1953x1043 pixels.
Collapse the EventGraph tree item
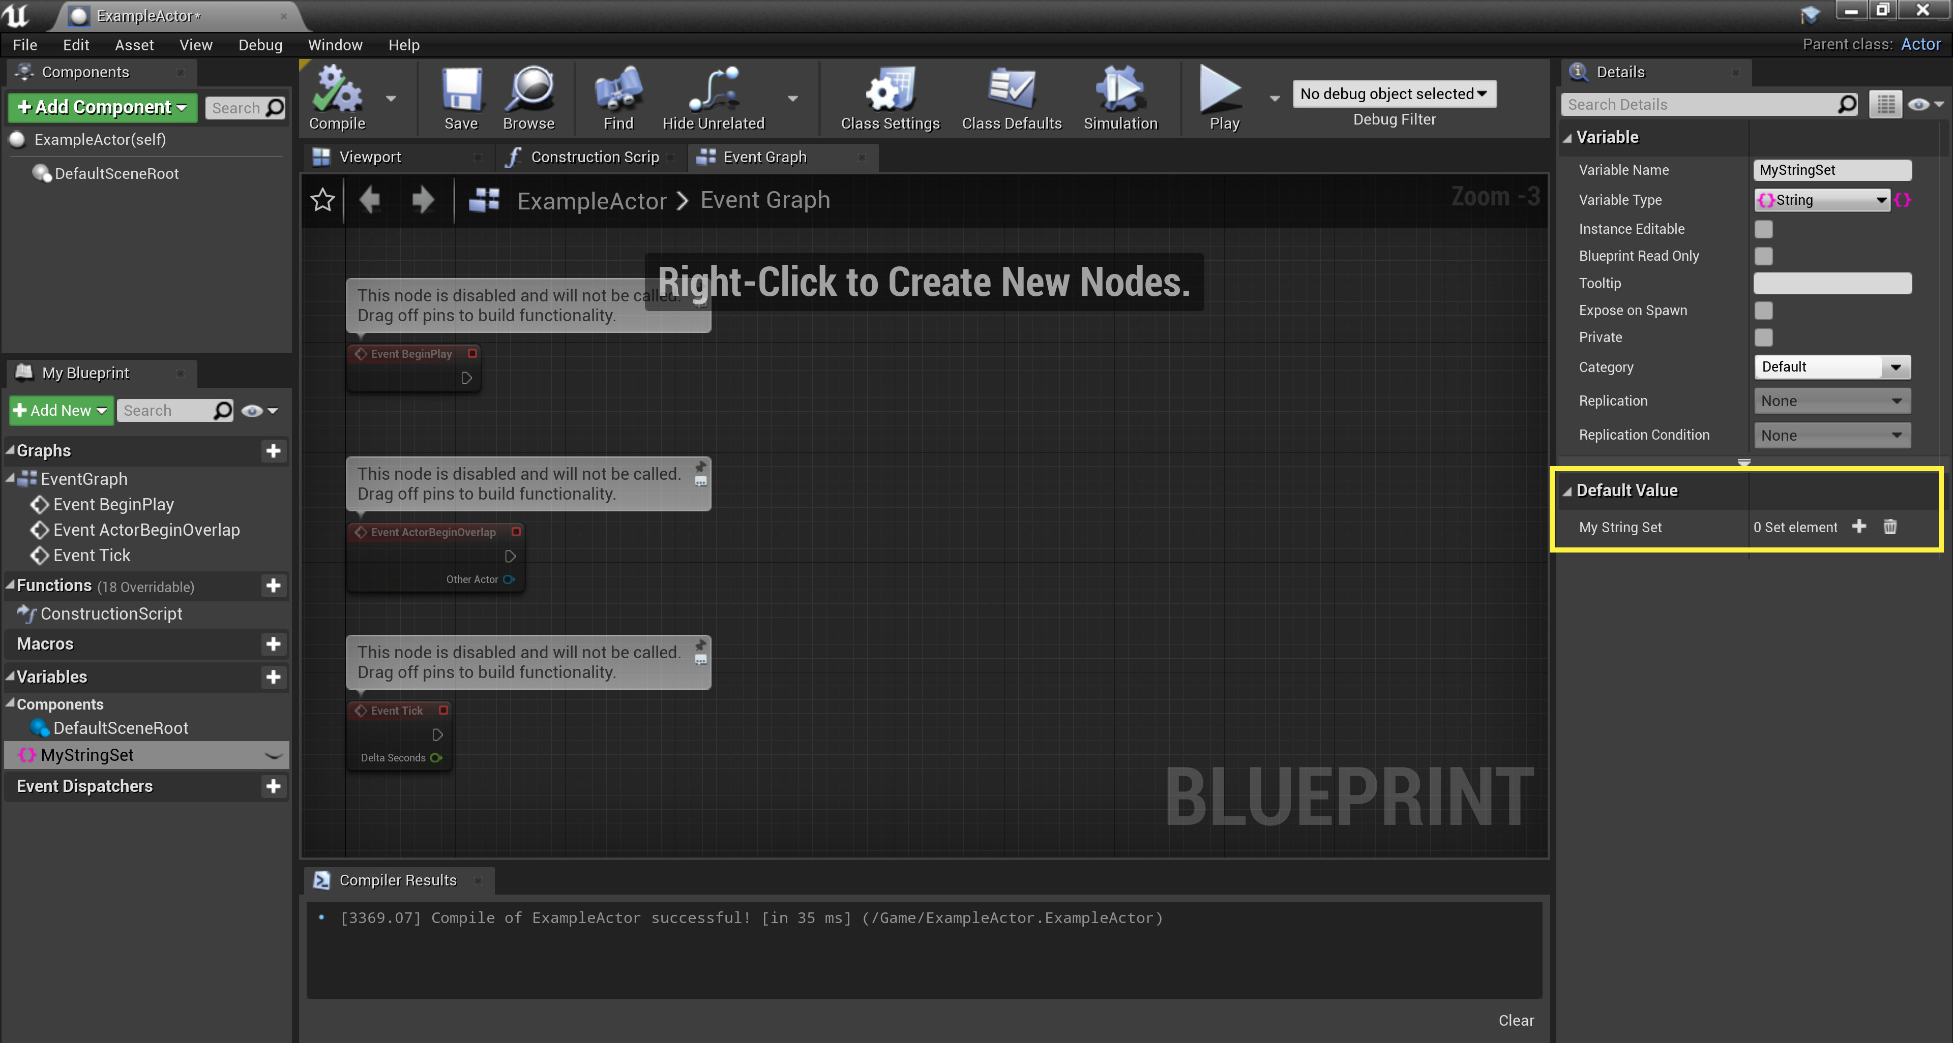tap(11, 479)
